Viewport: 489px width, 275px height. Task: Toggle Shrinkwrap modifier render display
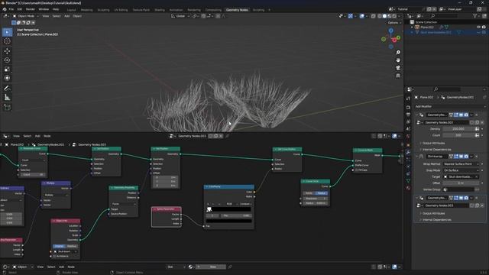click(x=466, y=156)
